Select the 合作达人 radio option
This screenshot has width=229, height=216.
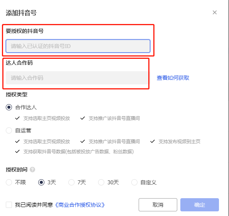pyautogui.click(x=9, y=107)
